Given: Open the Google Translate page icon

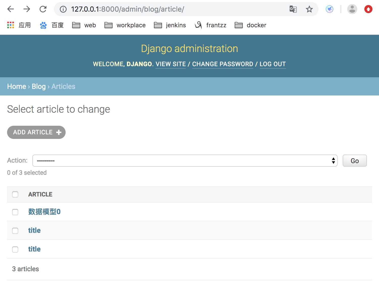Looking at the screenshot, I should pos(293,9).
